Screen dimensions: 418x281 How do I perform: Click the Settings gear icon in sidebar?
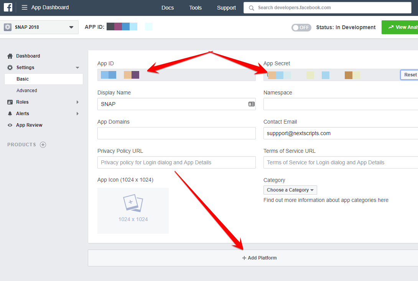(x=10, y=68)
